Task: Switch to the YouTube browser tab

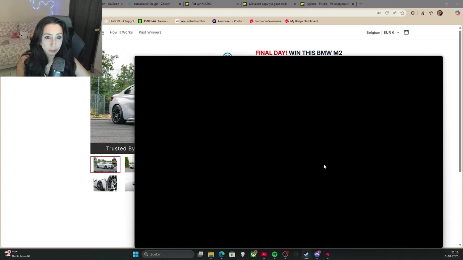Action: point(111,4)
